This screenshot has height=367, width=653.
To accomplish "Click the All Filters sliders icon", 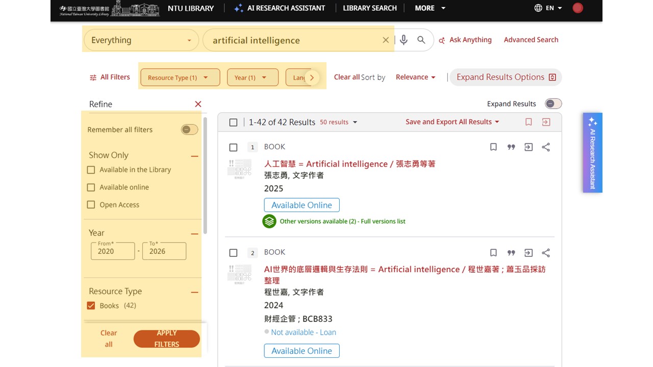I will [93, 77].
